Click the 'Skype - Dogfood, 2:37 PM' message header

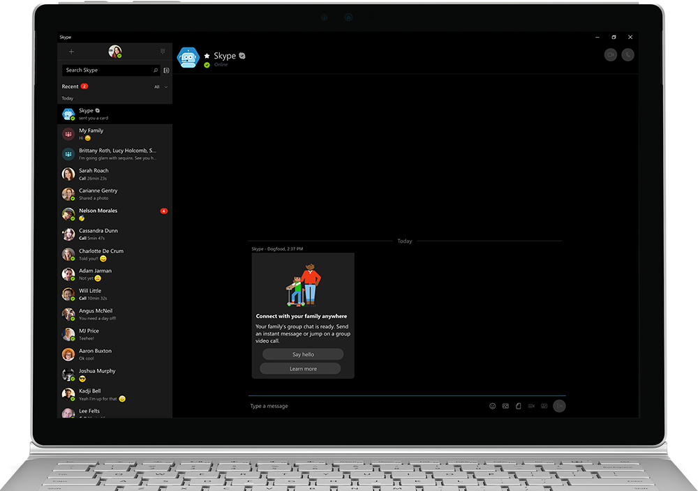point(277,249)
